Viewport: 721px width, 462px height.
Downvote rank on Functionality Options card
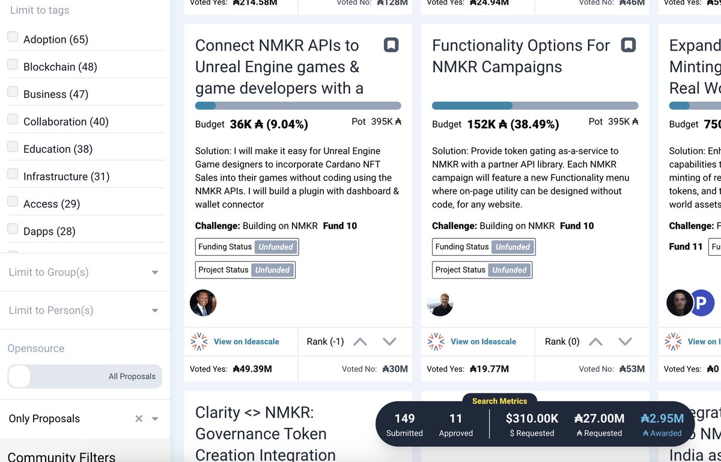[x=625, y=342]
